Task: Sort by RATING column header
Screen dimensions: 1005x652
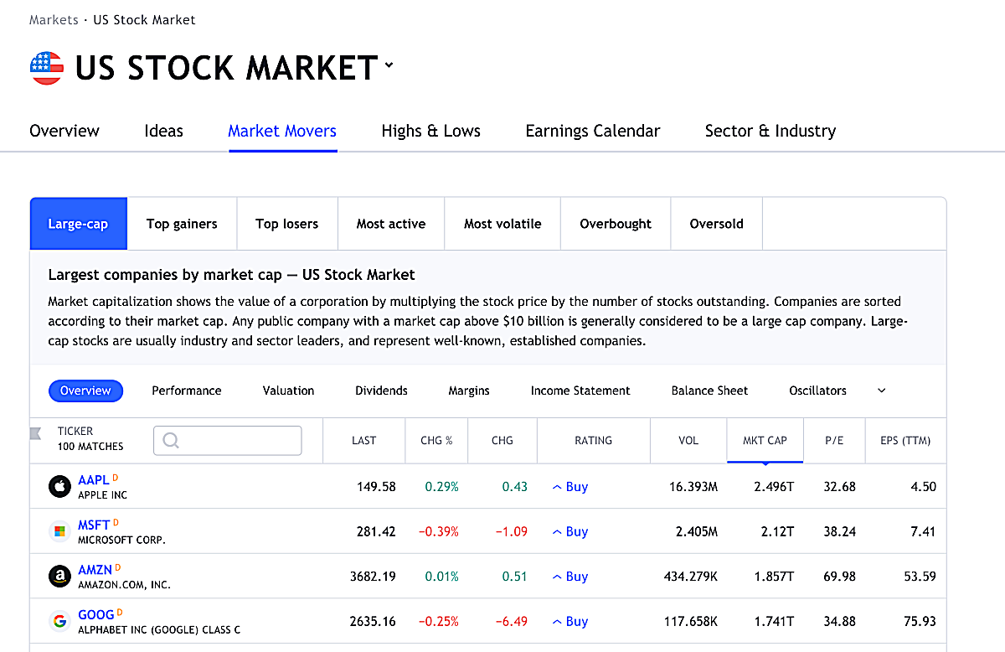Action: (x=593, y=440)
